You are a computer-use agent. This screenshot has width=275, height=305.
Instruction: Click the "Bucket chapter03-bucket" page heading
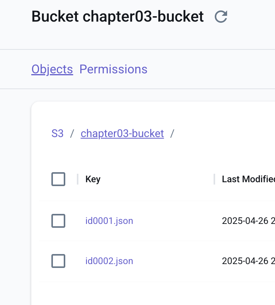tap(117, 17)
